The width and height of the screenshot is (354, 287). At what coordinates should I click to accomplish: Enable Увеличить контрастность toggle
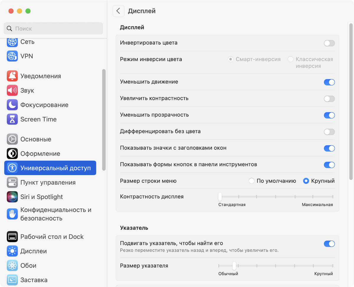(x=329, y=99)
